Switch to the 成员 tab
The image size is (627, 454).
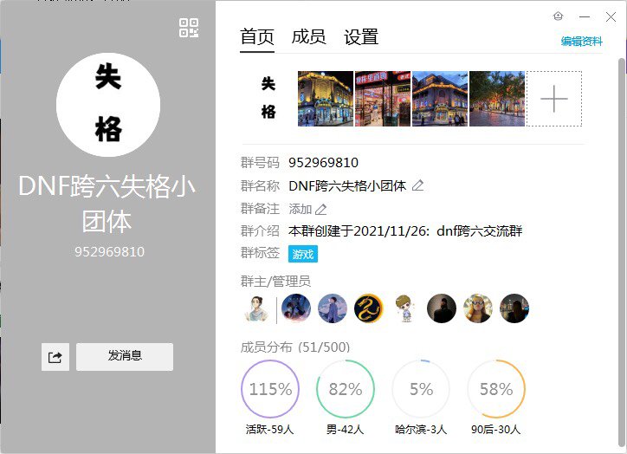tap(308, 37)
